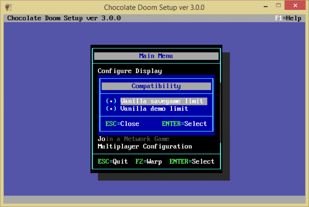The height and width of the screenshot is (207, 309).
Task: Click ESC=Quit at the Main Menu bottom
Action: pyautogui.click(x=113, y=162)
